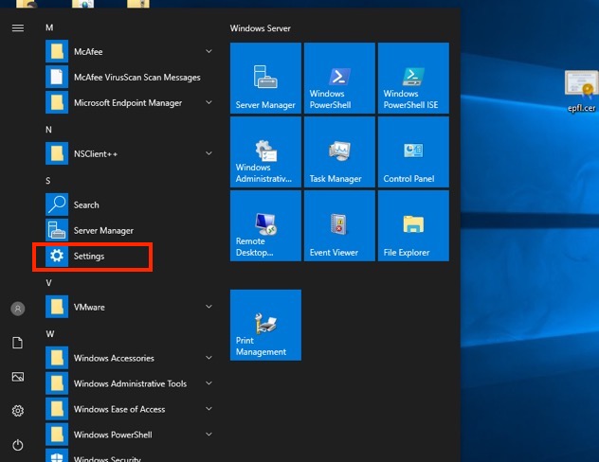Expand the Windows Administrative Tools list chevron
The width and height of the screenshot is (599, 462).
click(x=209, y=383)
